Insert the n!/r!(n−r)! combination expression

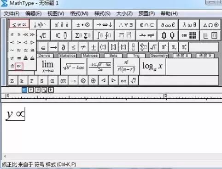coord(126,67)
